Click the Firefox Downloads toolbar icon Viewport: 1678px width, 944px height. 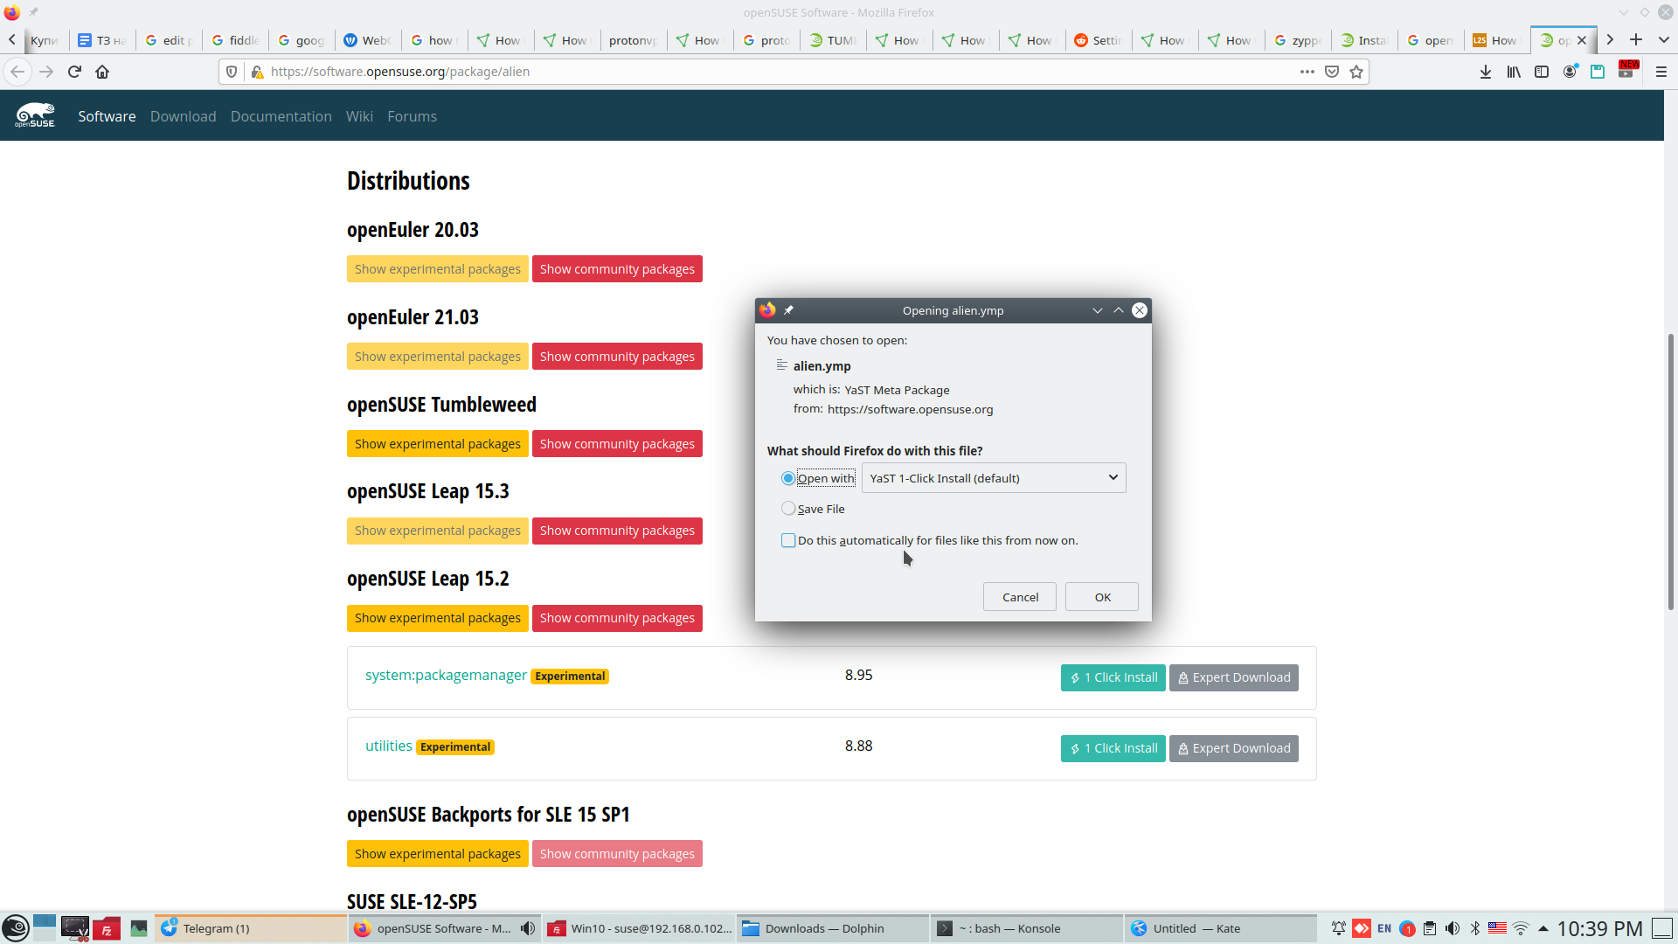tap(1485, 72)
